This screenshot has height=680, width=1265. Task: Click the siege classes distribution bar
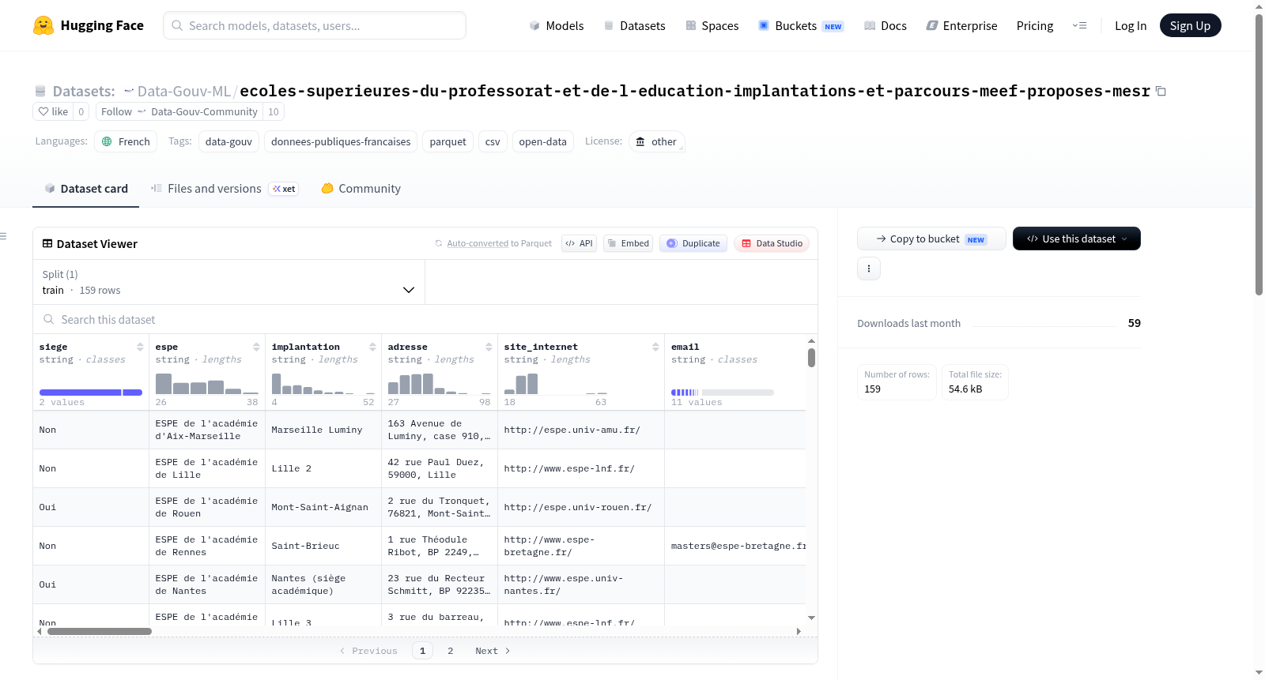[91, 393]
